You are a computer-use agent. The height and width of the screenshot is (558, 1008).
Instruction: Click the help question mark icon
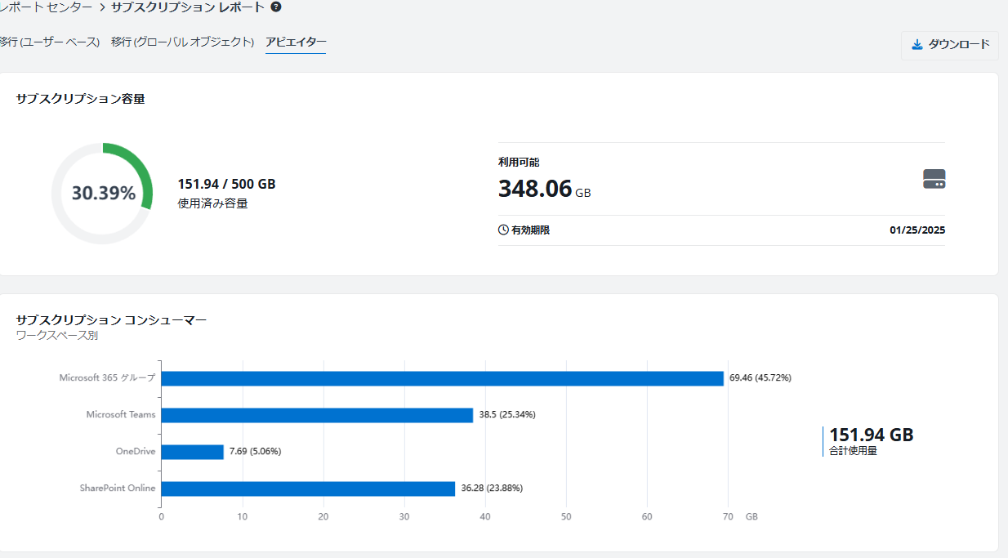click(276, 7)
